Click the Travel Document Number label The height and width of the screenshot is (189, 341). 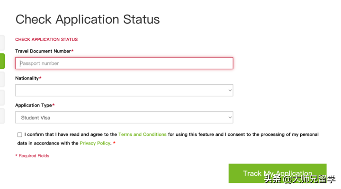coord(43,51)
